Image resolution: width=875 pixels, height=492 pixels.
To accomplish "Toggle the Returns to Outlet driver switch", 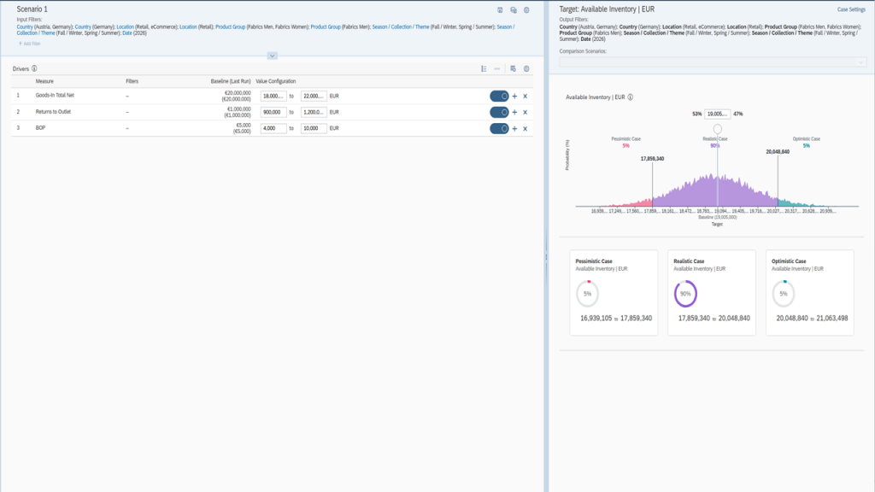I will click(499, 112).
